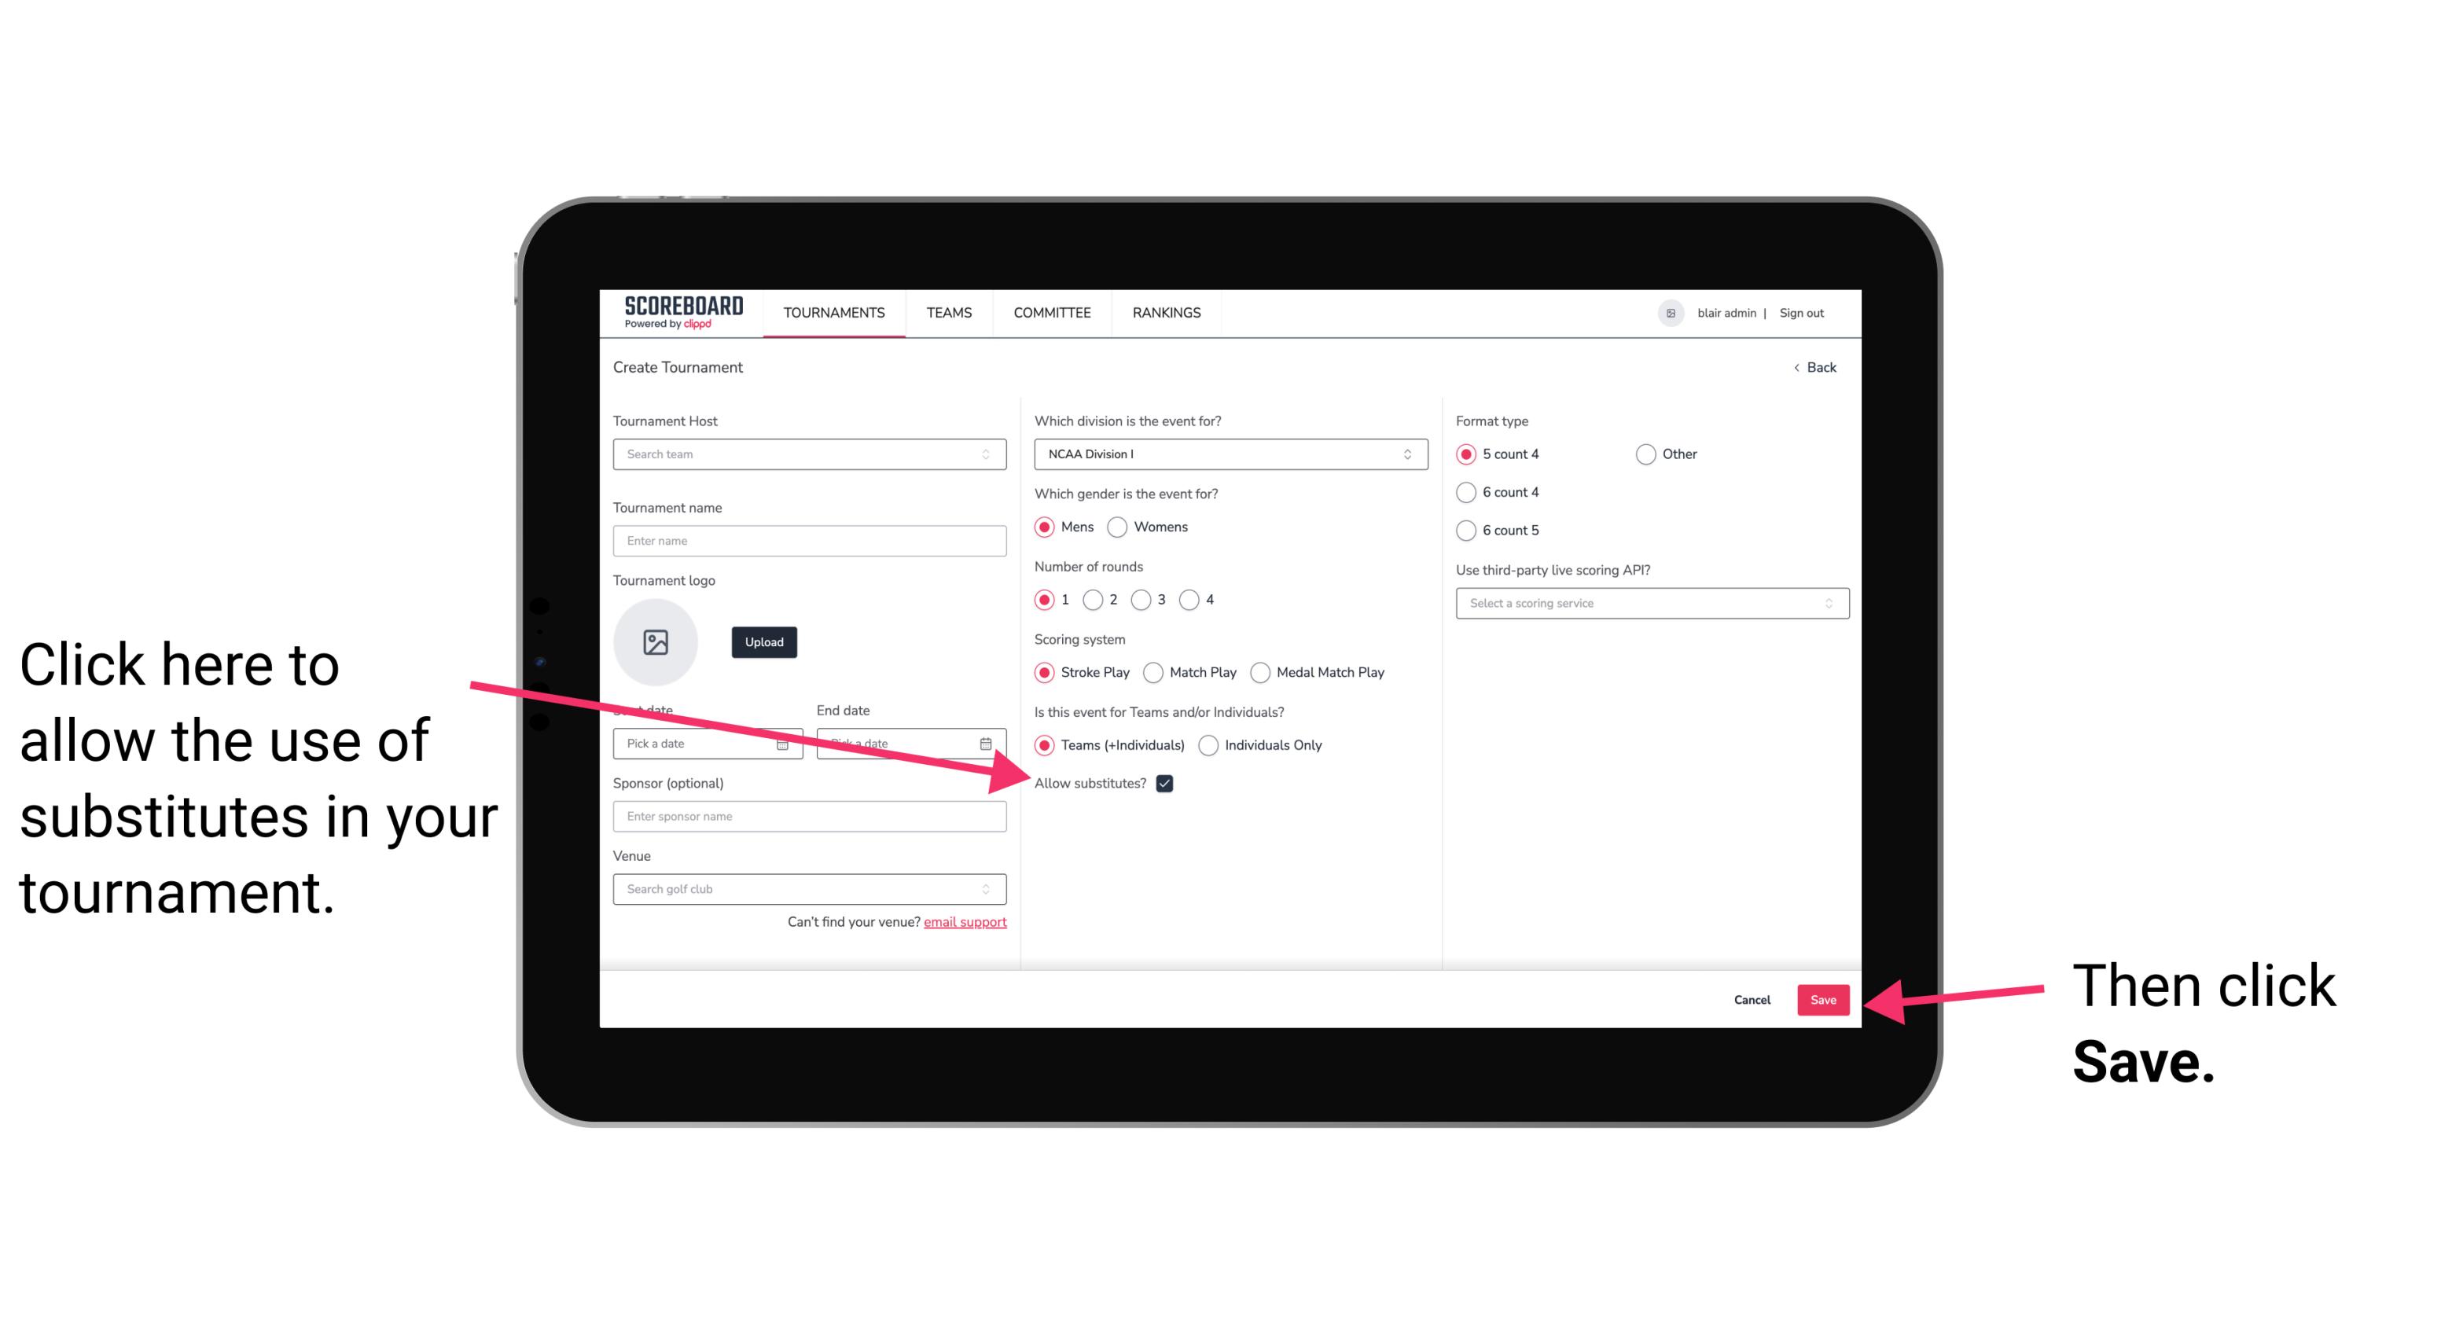Click the Tournament name input field
Viewport: 2452px width, 1319px height.
coord(809,539)
